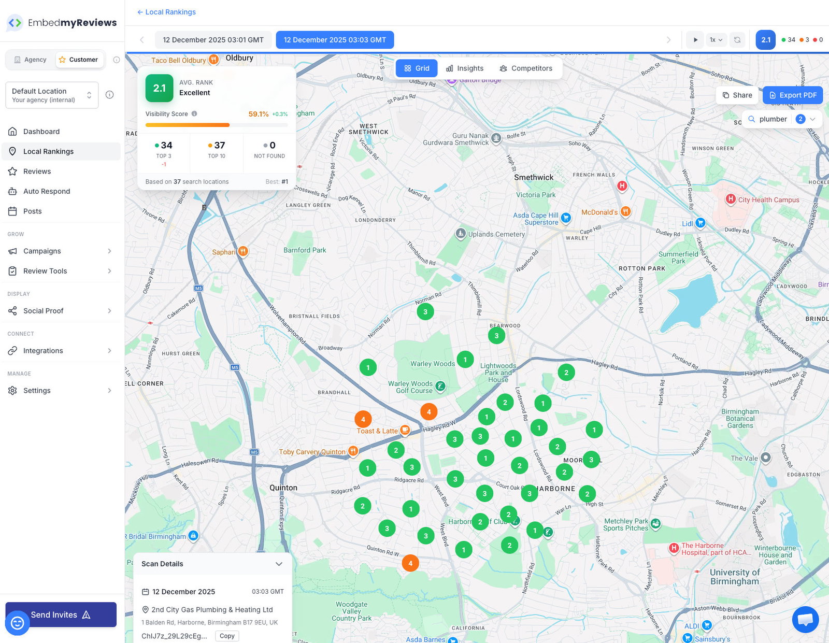Screen dimensions: 829x643
Task: Click business name 2nd City Gas Plumbing & Heating Ltd
Action: (212, 610)
